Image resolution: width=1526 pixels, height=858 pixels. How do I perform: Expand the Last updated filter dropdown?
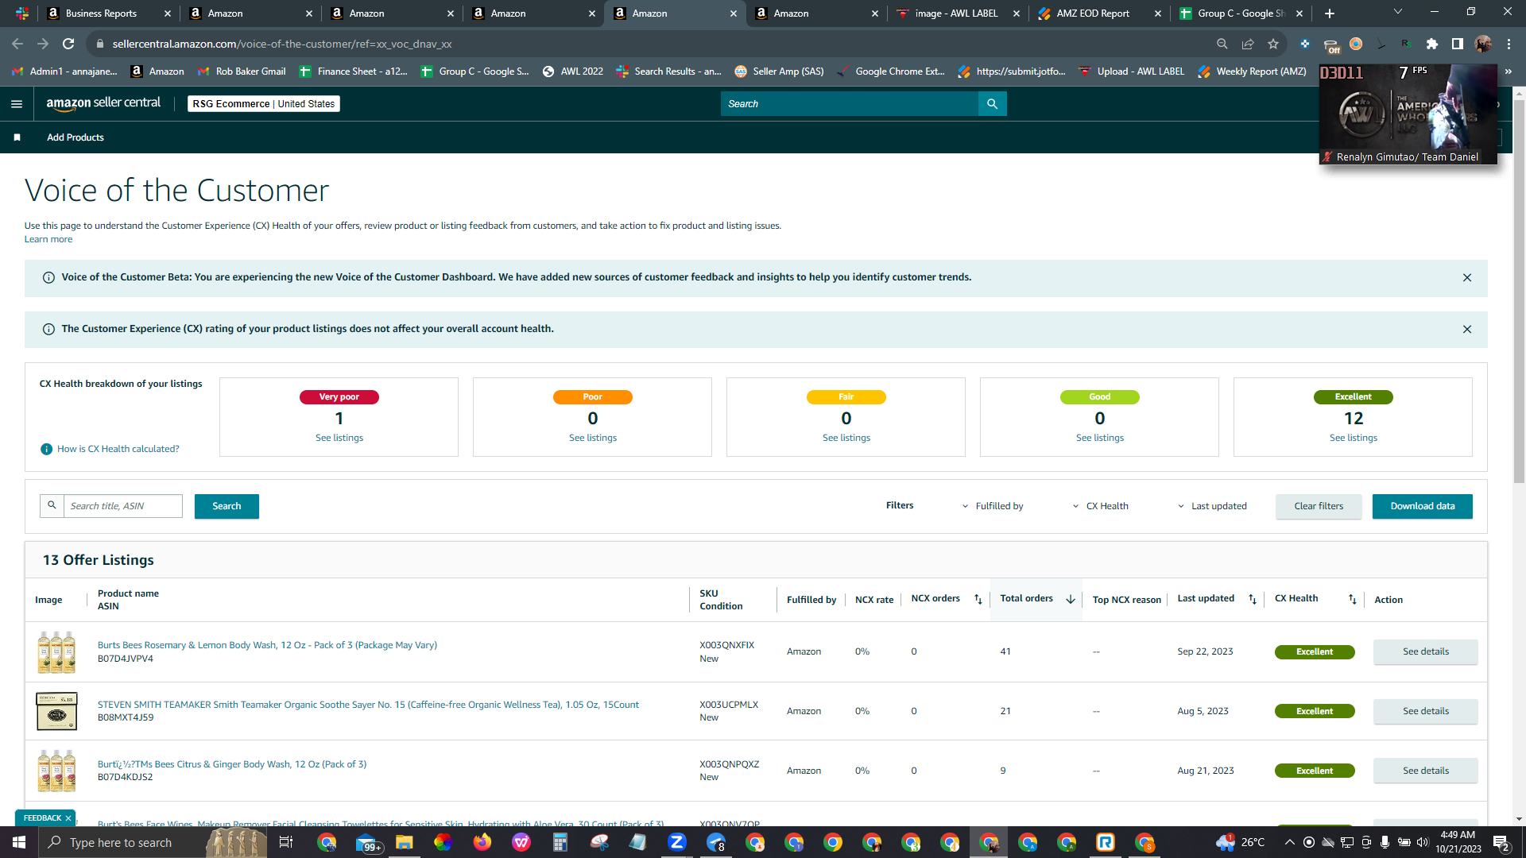pyautogui.click(x=1212, y=507)
